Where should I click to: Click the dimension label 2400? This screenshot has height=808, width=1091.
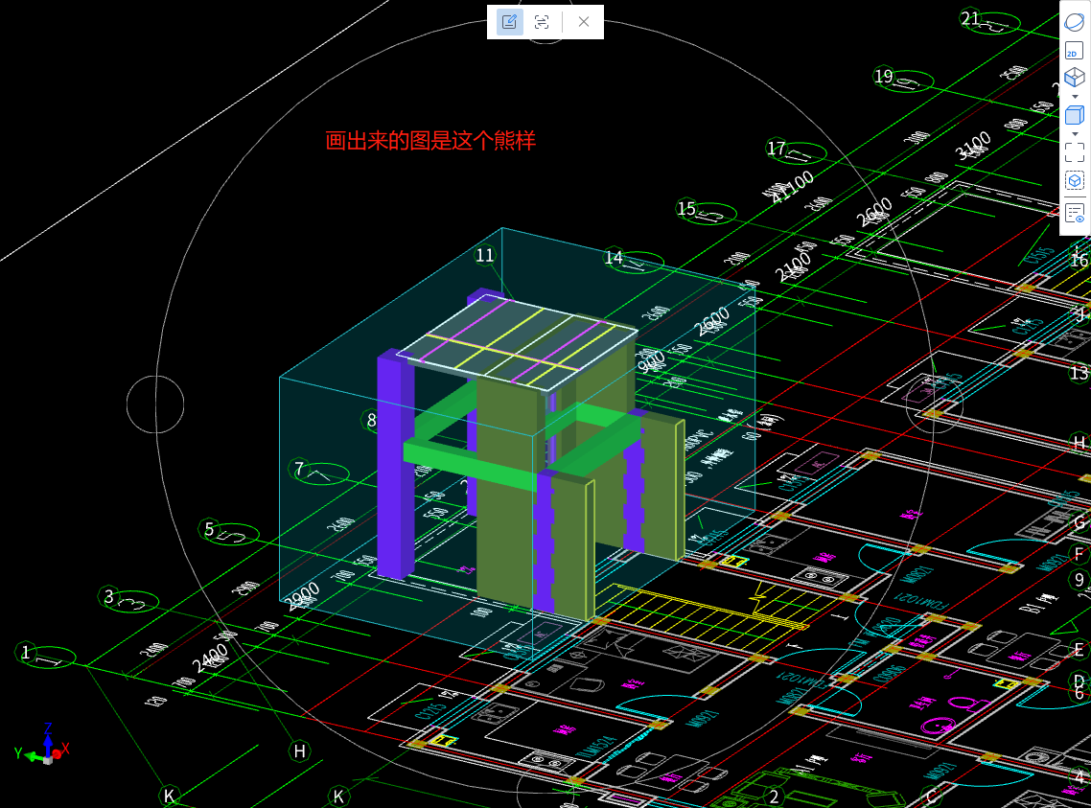click(x=210, y=658)
